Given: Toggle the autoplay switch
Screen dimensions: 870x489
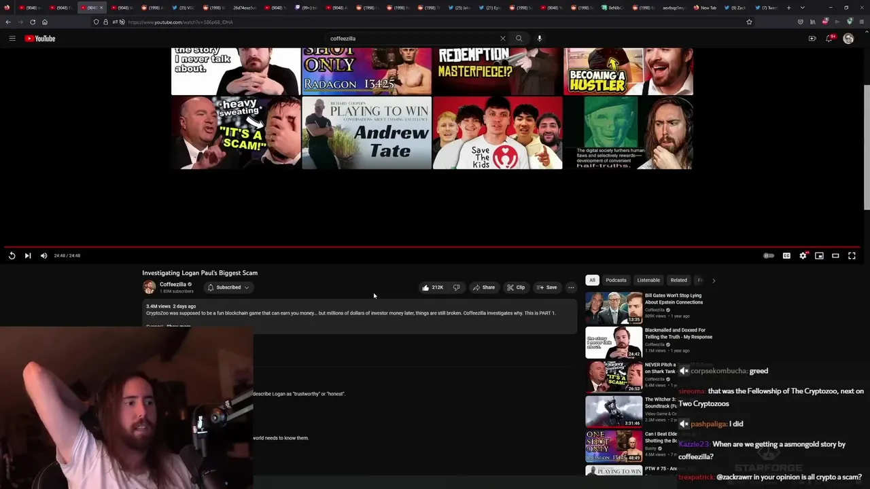Looking at the screenshot, I should coord(769,255).
